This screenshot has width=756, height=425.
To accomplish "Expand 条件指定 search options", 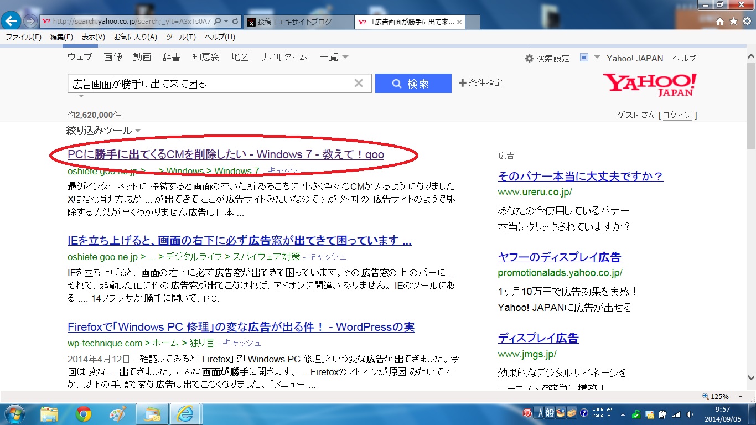I will [480, 83].
